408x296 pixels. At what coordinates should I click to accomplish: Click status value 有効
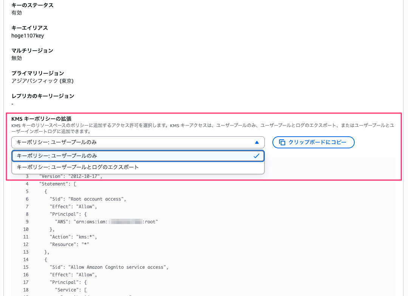pyautogui.click(x=17, y=13)
